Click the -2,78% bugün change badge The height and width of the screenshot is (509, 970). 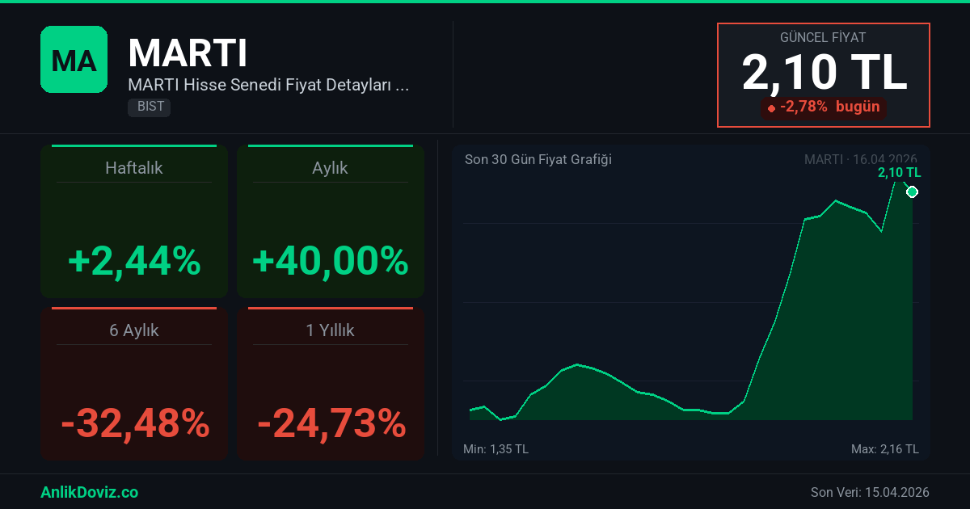[x=824, y=107]
